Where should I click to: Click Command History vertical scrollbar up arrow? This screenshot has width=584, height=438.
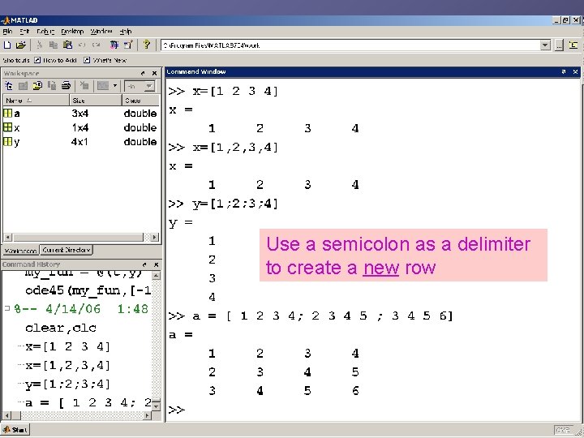(x=157, y=276)
